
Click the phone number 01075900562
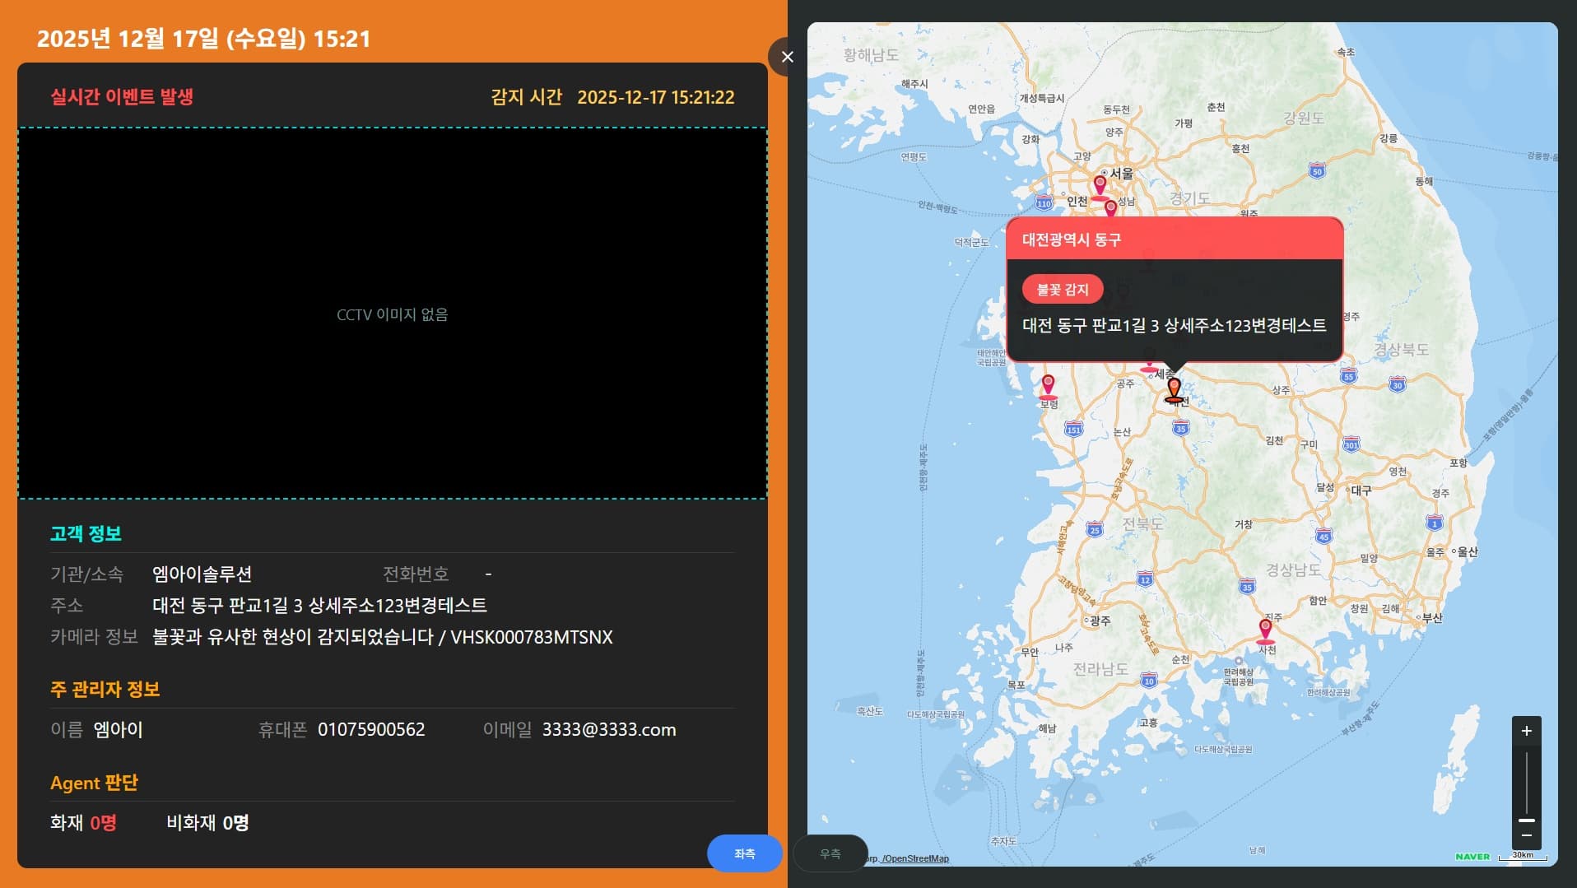(371, 729)
